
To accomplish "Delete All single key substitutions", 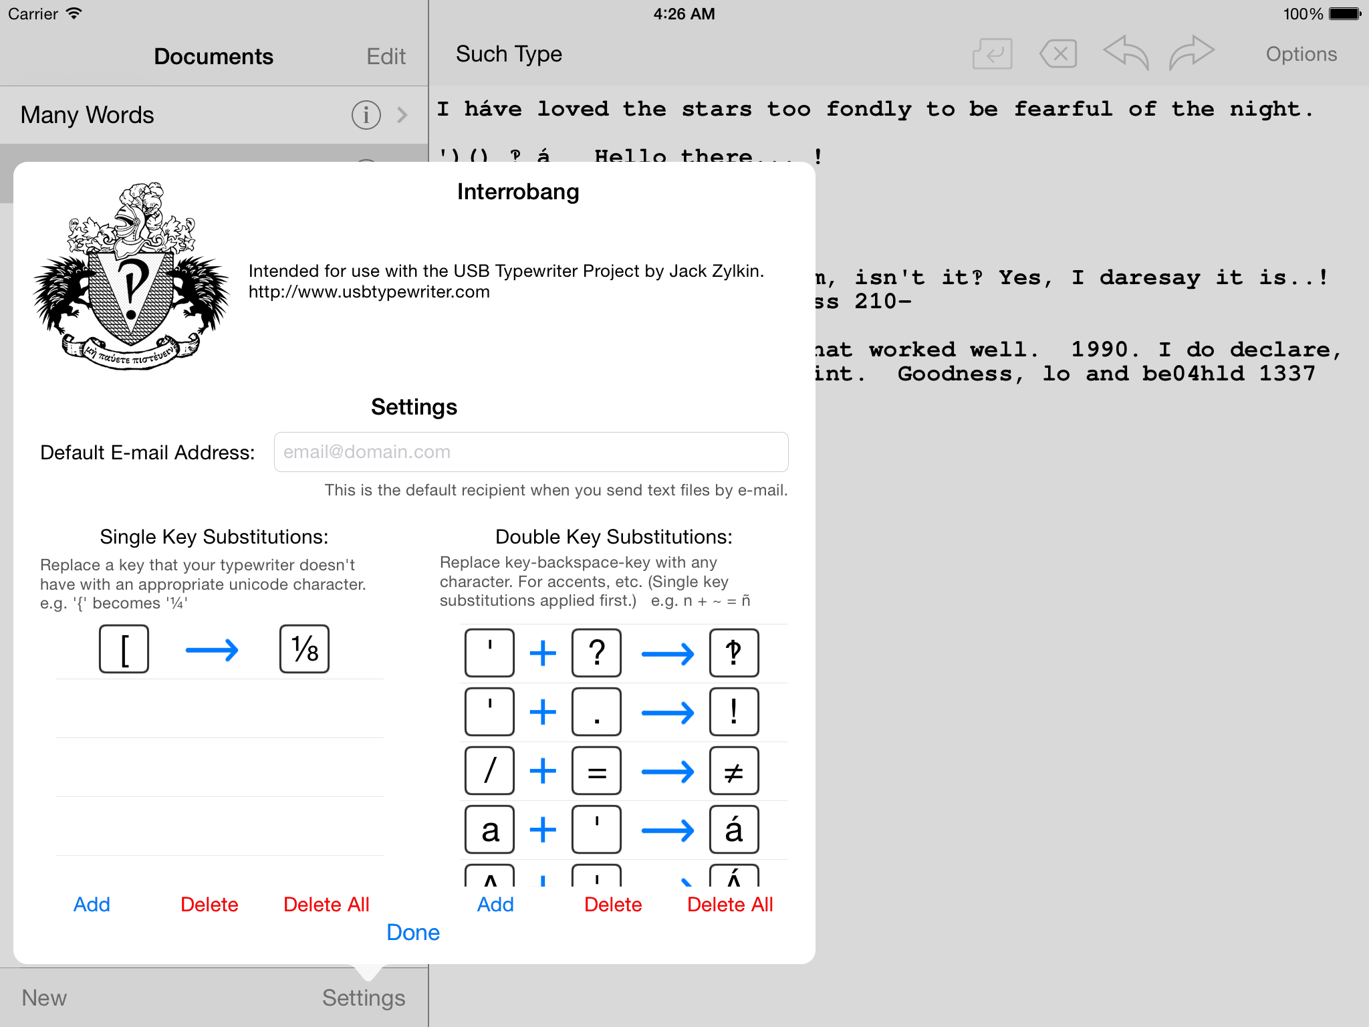I will click(326, 905).
